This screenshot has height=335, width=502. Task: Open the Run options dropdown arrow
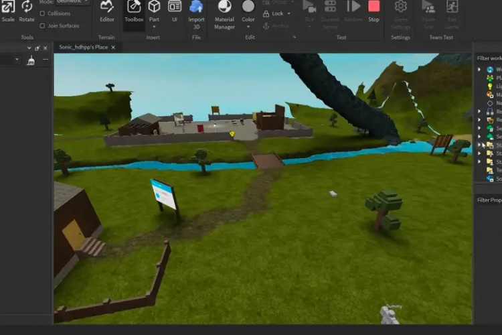pyautogui.click(x=309, y=27)
